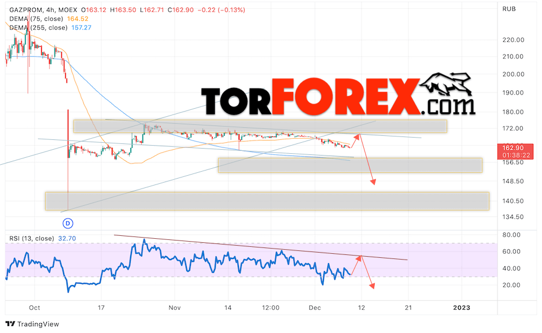Click the RSI 20.00 axis label
Image resolution: width=542 pixels, height=333 pixels.
[x=511, y=286]
